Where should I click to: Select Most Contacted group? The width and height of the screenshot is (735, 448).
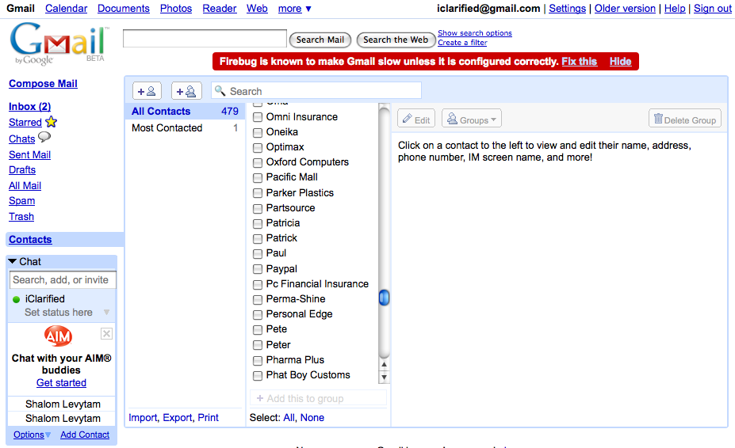[167, 127]
